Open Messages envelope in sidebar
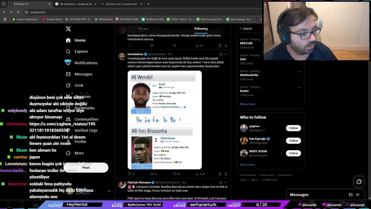371x209 pixels. pos(68,74)
